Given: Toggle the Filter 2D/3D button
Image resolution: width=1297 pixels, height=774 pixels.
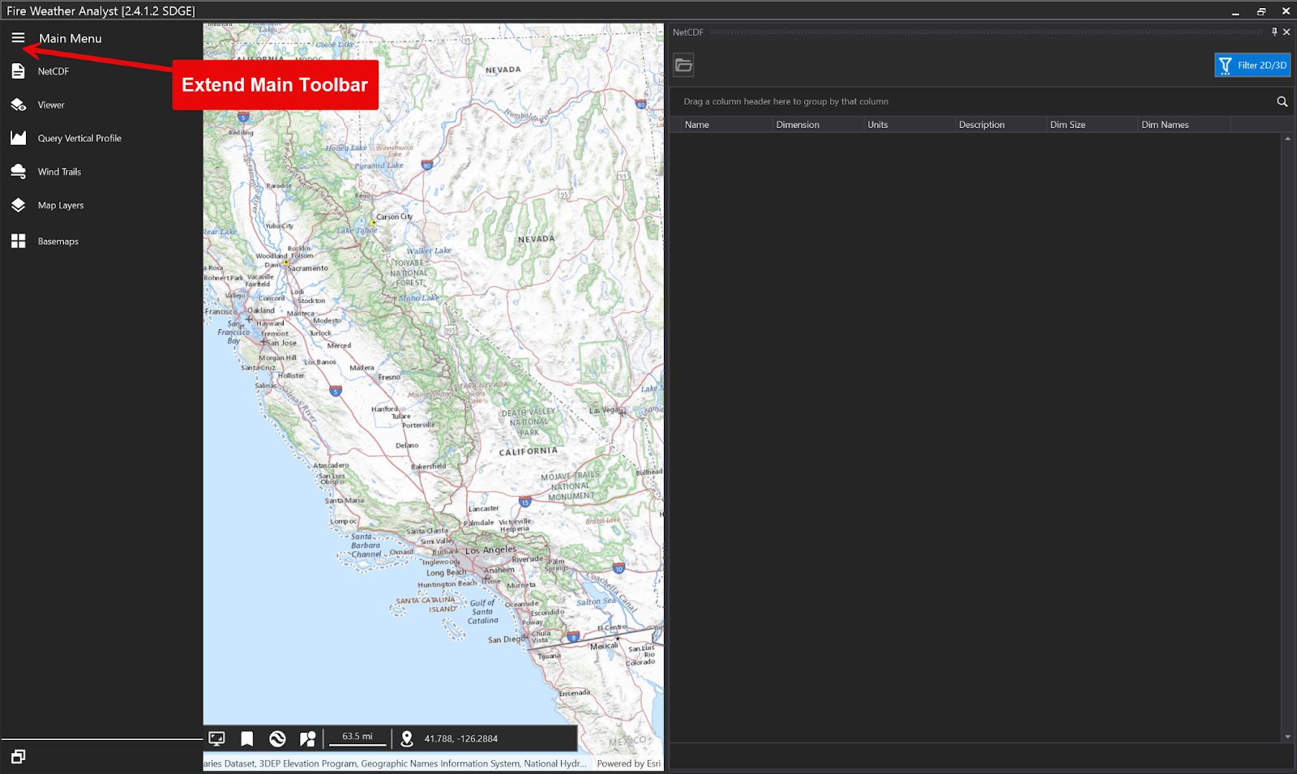Looking at the screenshot, I should [x=1252, y=65].
